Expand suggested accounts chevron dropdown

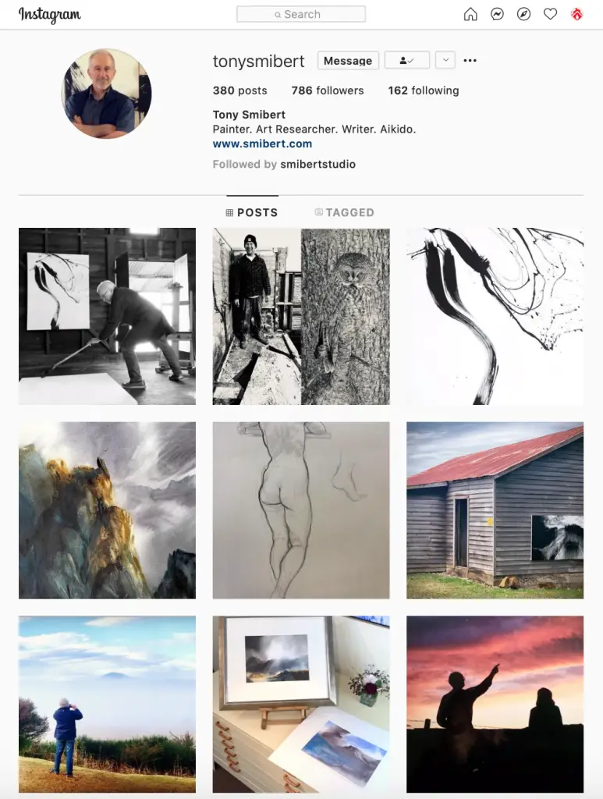445,60
